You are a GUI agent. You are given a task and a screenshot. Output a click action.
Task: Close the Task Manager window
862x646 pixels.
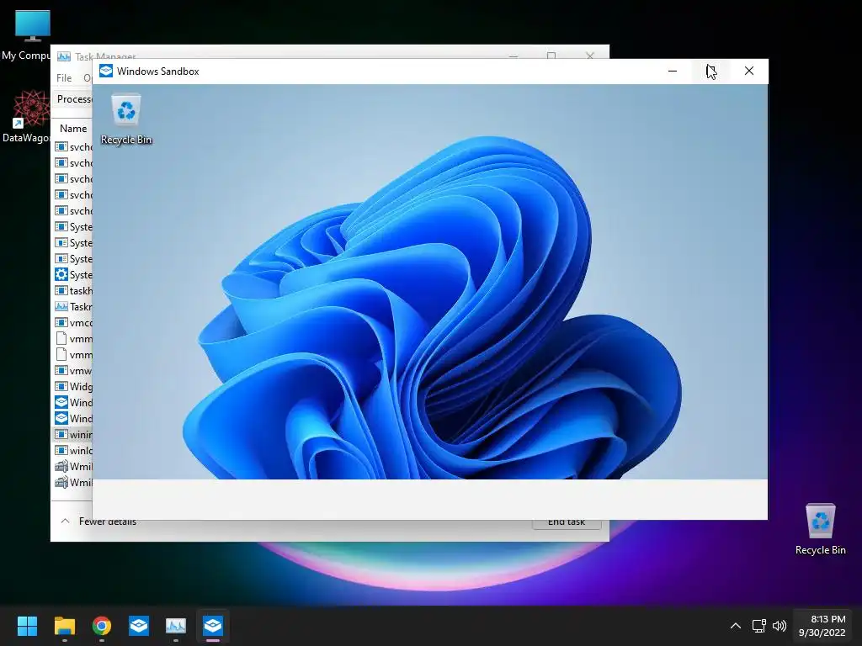(x=590, y=55)
